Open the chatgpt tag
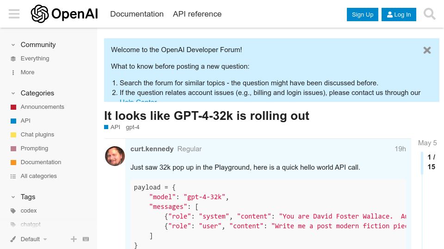Viewport: 444px width, 249px height. 31,225
